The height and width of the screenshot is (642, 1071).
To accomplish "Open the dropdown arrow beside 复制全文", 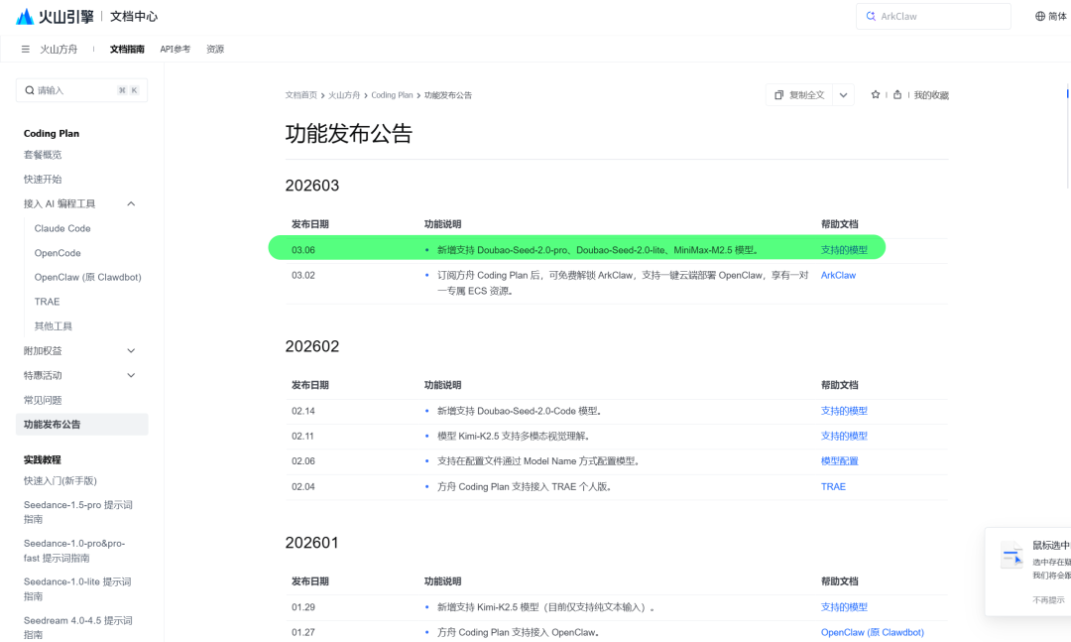I will click(843, 95).
